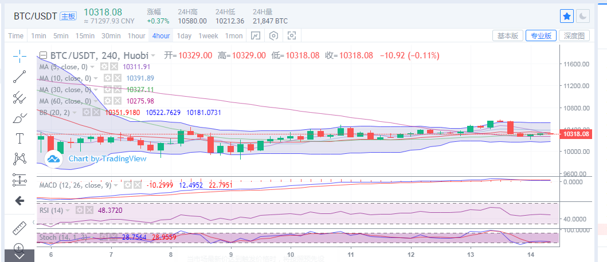Image resolution: width=607 pixels, height=262 pixels.
Task: Click the 11600.00 price axis label
Action: tap(576, 63)
